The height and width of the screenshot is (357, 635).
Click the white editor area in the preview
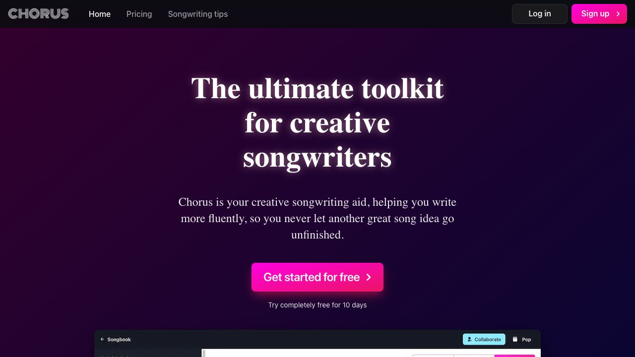click(308, 353)
